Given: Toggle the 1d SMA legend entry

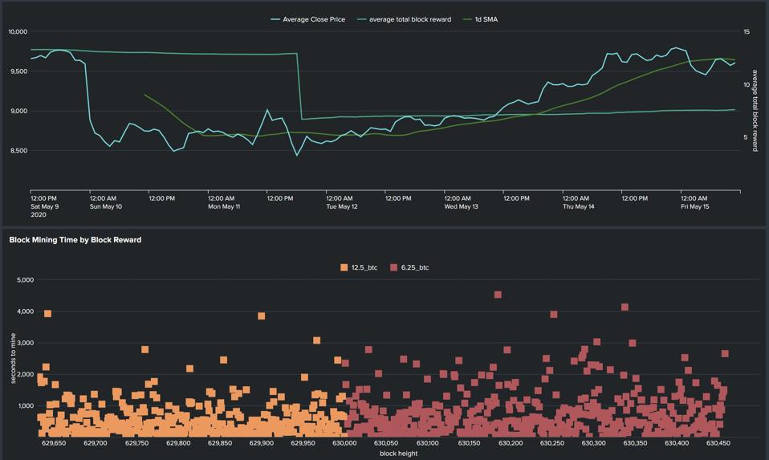Looking at the screenshot, I should pos(480,19).
